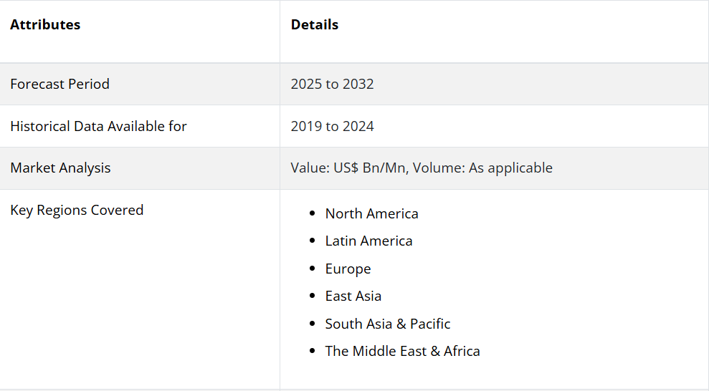Select South Asia & Pacific list item
Image resolution: width=709 pixels, height=391 pixels.
click(387, 324)
